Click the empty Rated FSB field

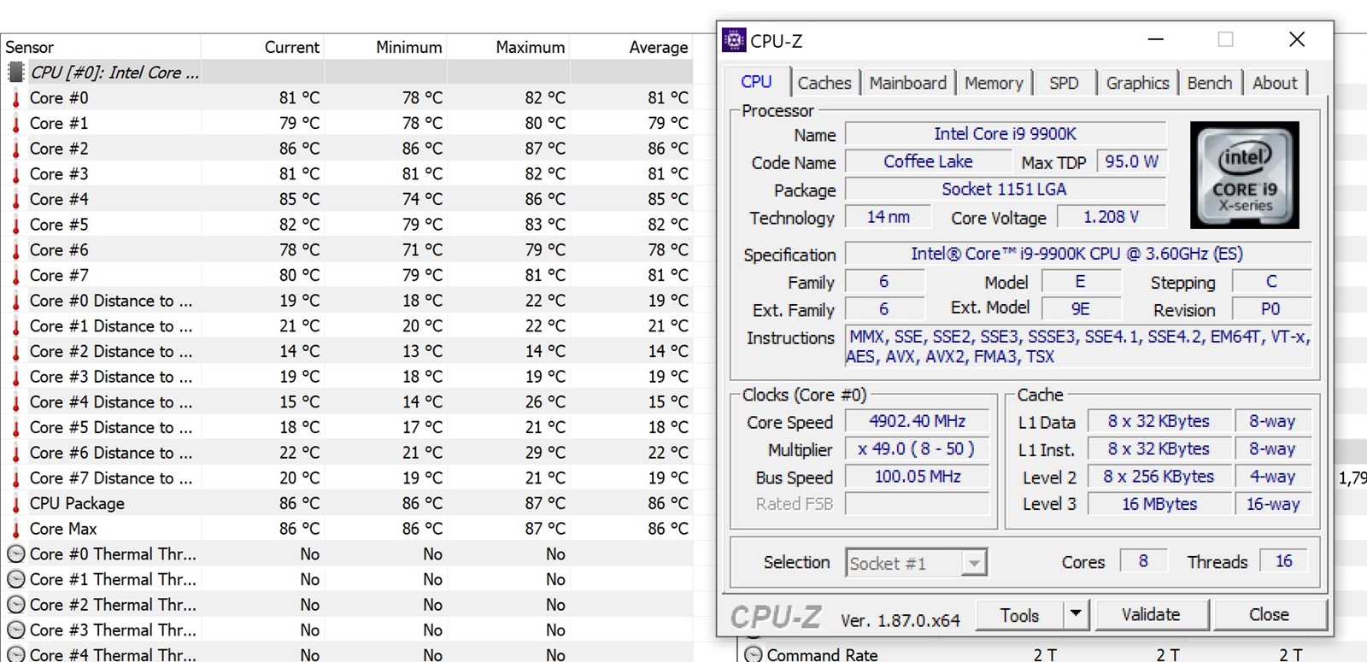pos(918,504)
